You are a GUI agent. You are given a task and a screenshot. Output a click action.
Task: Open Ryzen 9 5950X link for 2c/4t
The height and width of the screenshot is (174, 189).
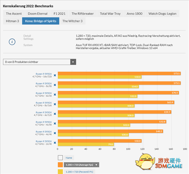pyautogui.click(x=44, y=141)
